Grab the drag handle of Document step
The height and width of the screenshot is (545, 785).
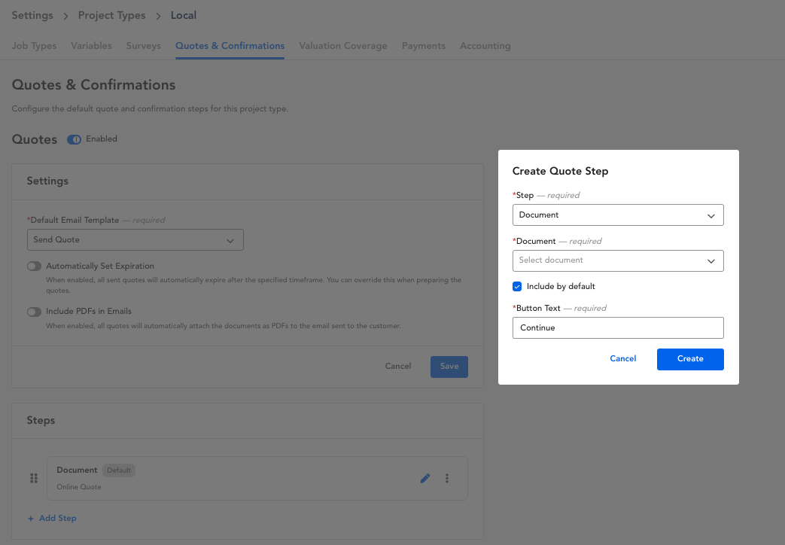[34, 478]
